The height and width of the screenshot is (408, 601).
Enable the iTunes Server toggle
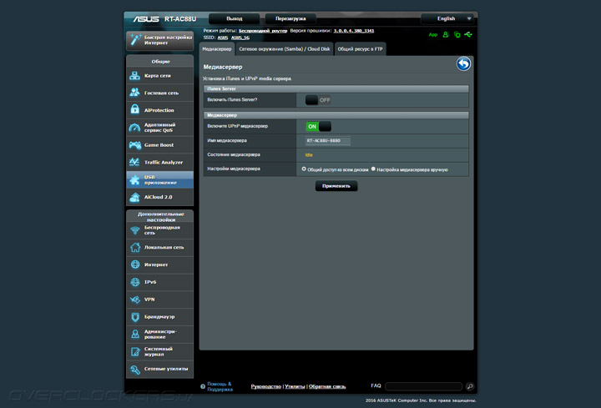(317, 100)
